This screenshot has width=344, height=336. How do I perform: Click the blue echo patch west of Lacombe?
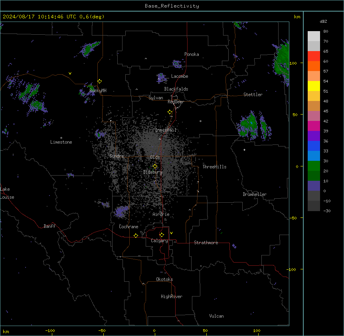point(162,78)
